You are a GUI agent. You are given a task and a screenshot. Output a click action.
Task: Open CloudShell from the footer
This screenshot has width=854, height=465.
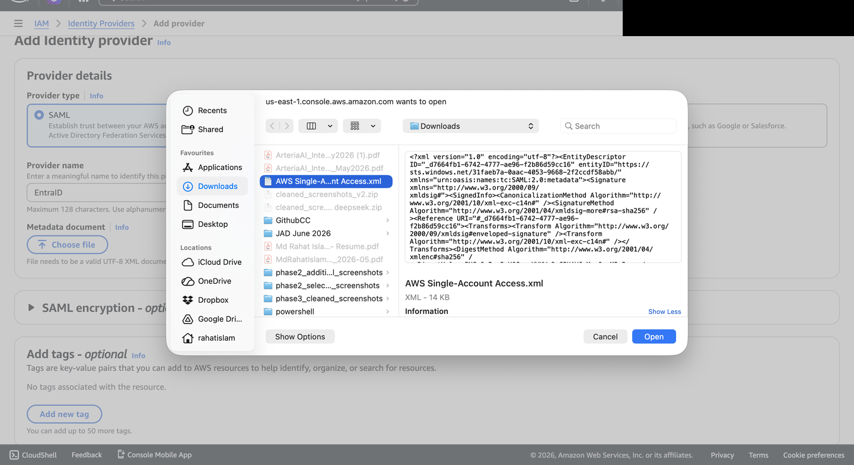click(33, 455)
